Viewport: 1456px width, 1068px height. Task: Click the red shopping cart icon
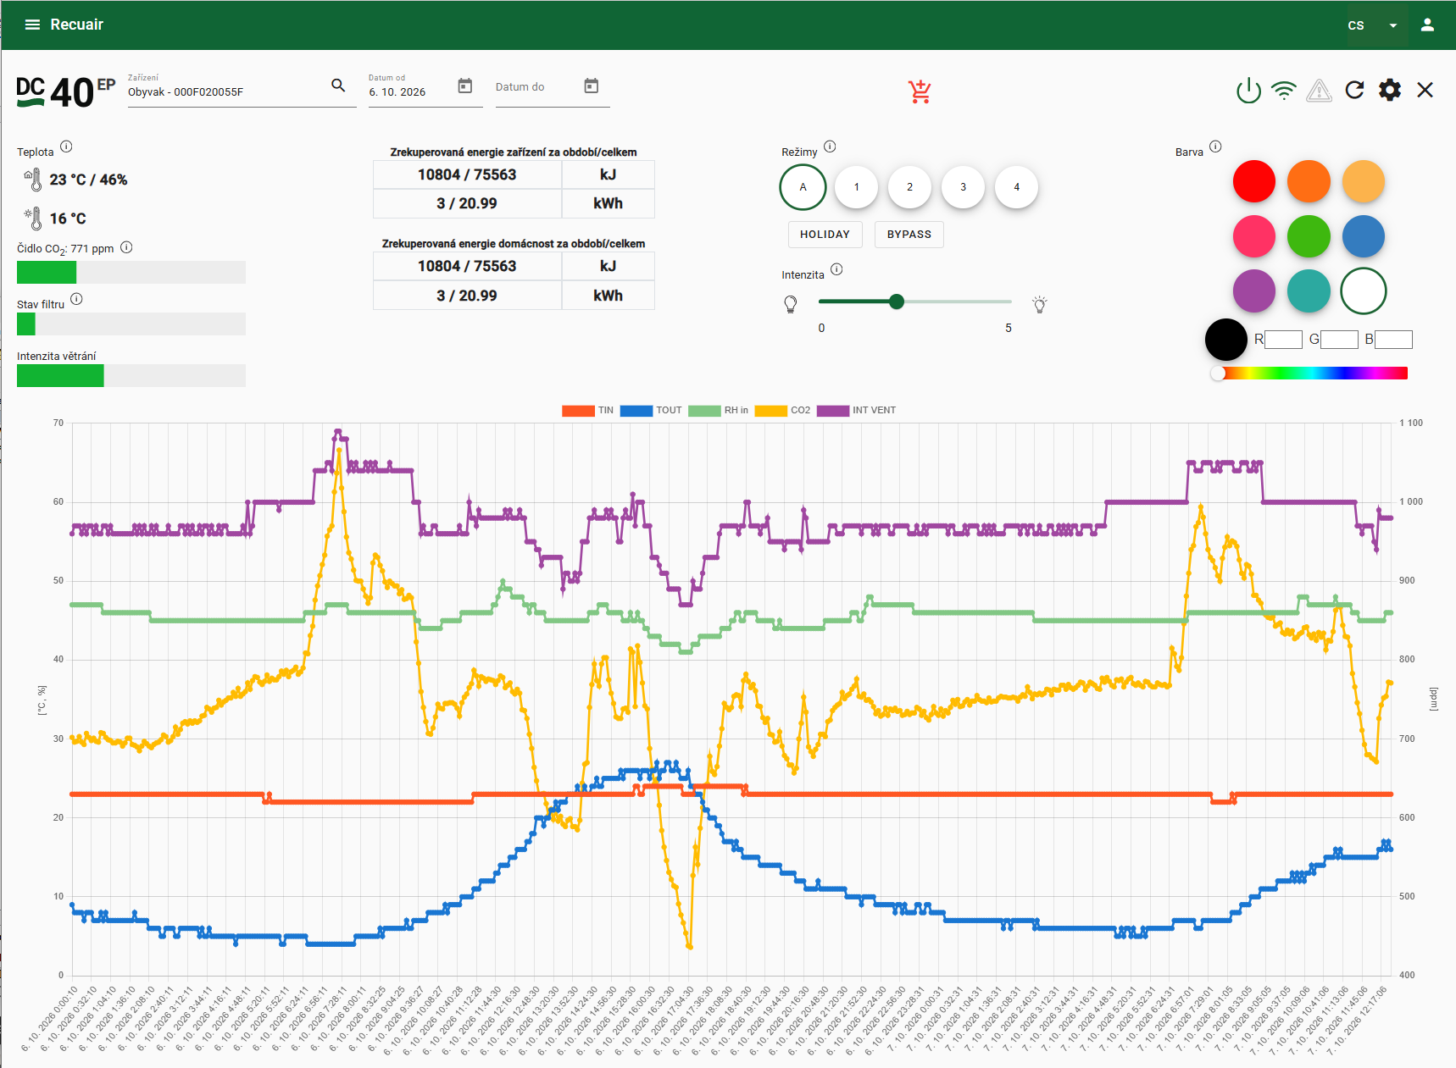tap(920, 91)
